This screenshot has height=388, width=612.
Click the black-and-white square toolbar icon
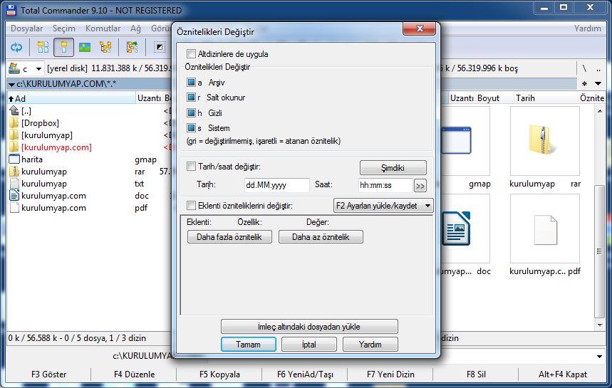pos(160,47)
